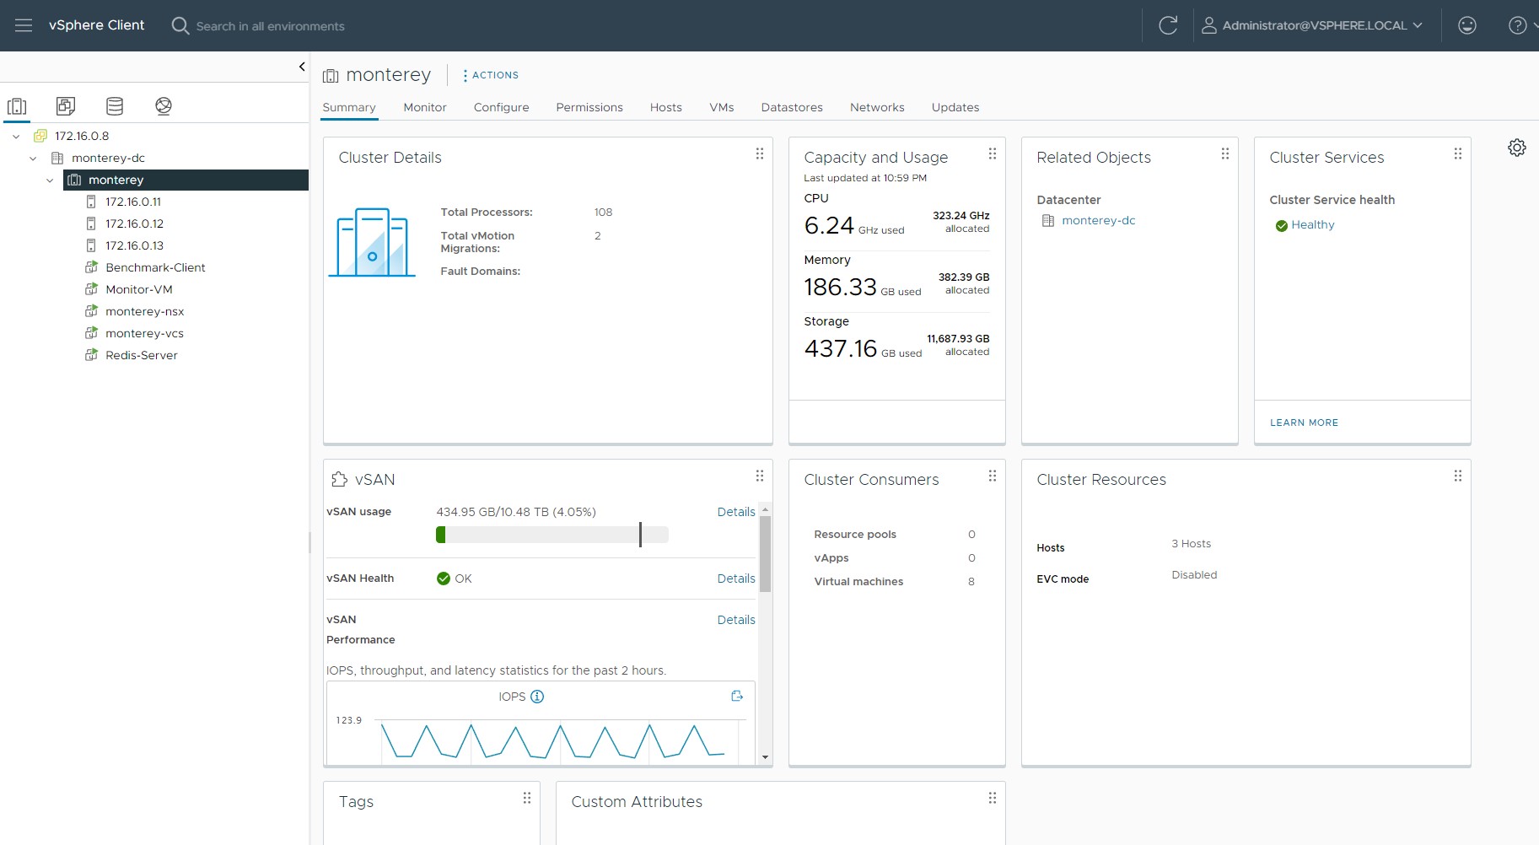Click the IOPS info icon
Screen dimensions: 1539x845
537,697
